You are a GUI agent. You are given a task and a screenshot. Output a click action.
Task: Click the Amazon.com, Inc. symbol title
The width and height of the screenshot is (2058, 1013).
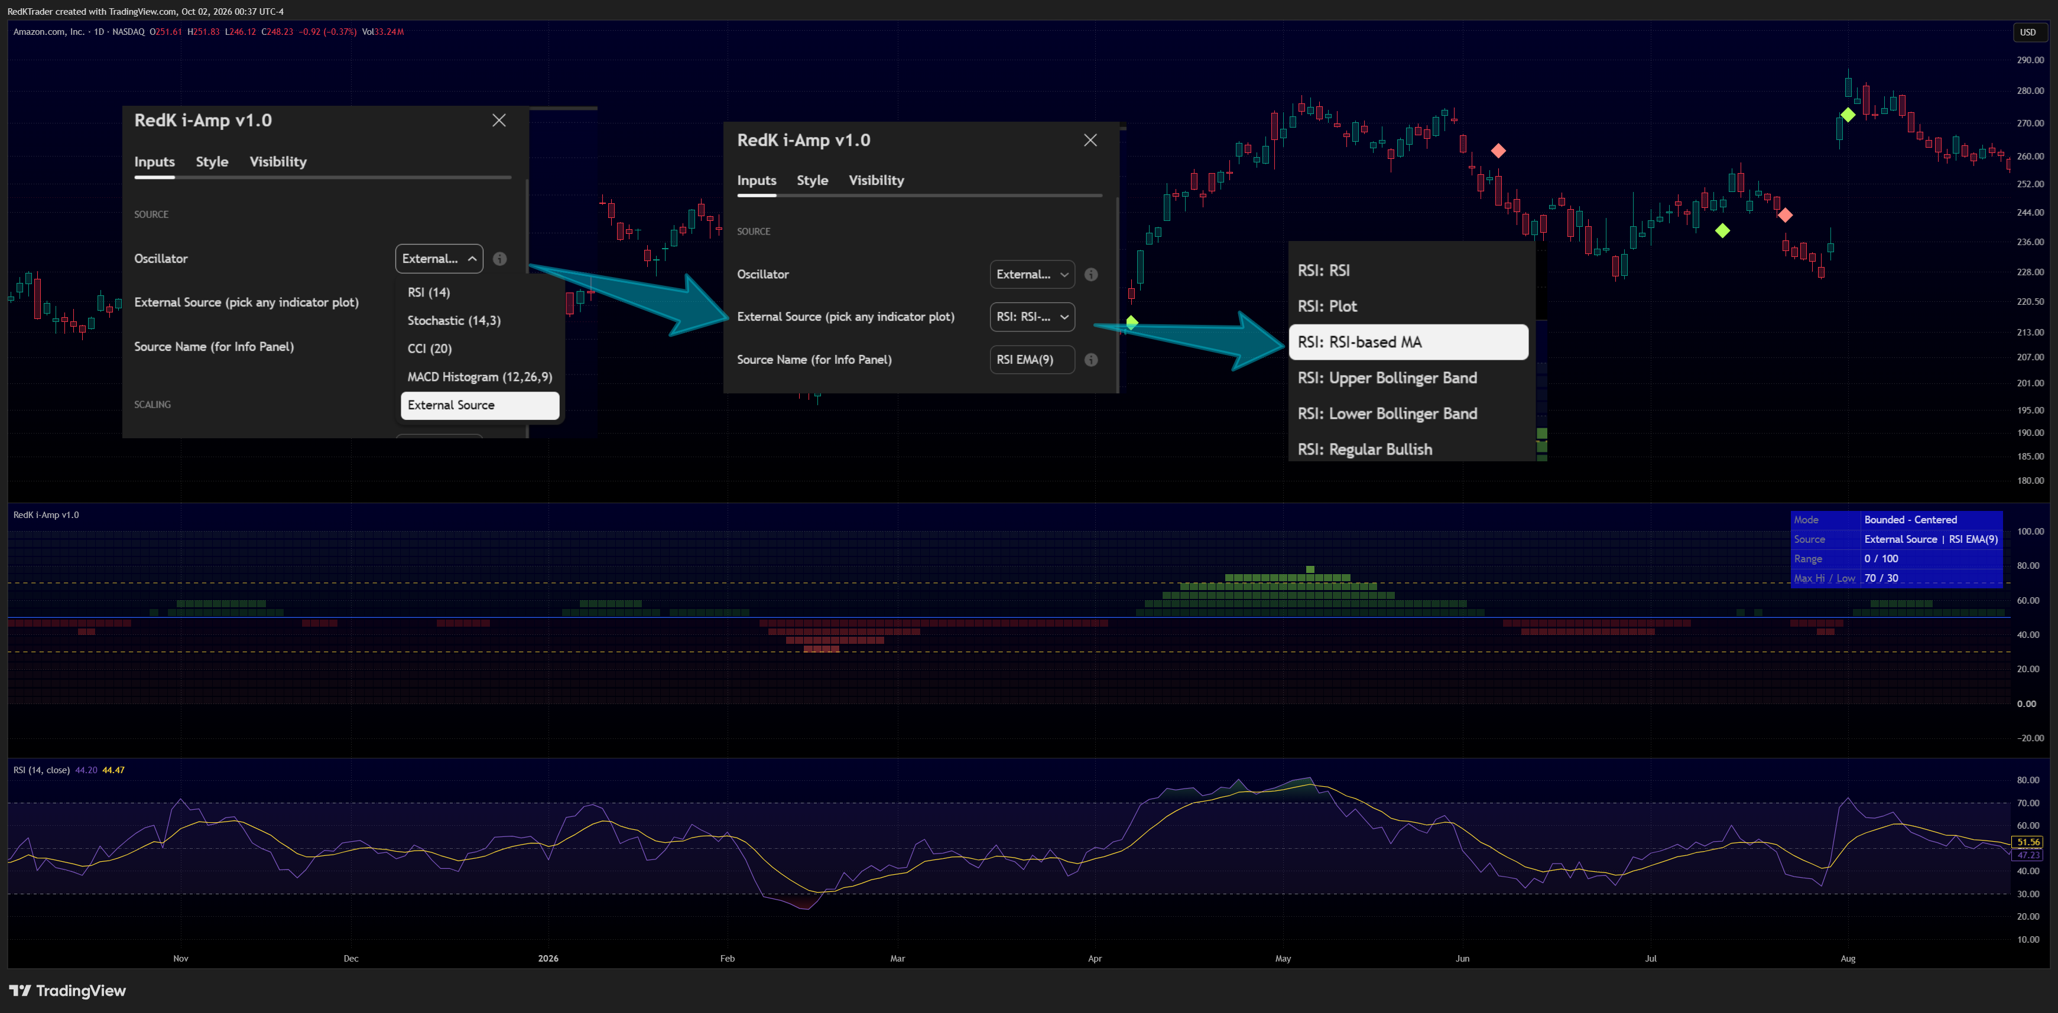point(48,32)
